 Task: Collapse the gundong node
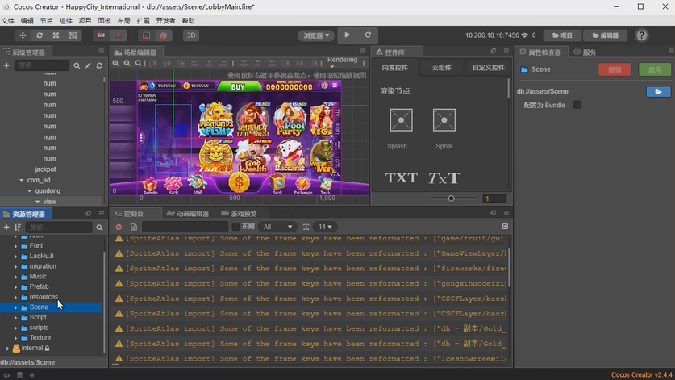[29, 191]
